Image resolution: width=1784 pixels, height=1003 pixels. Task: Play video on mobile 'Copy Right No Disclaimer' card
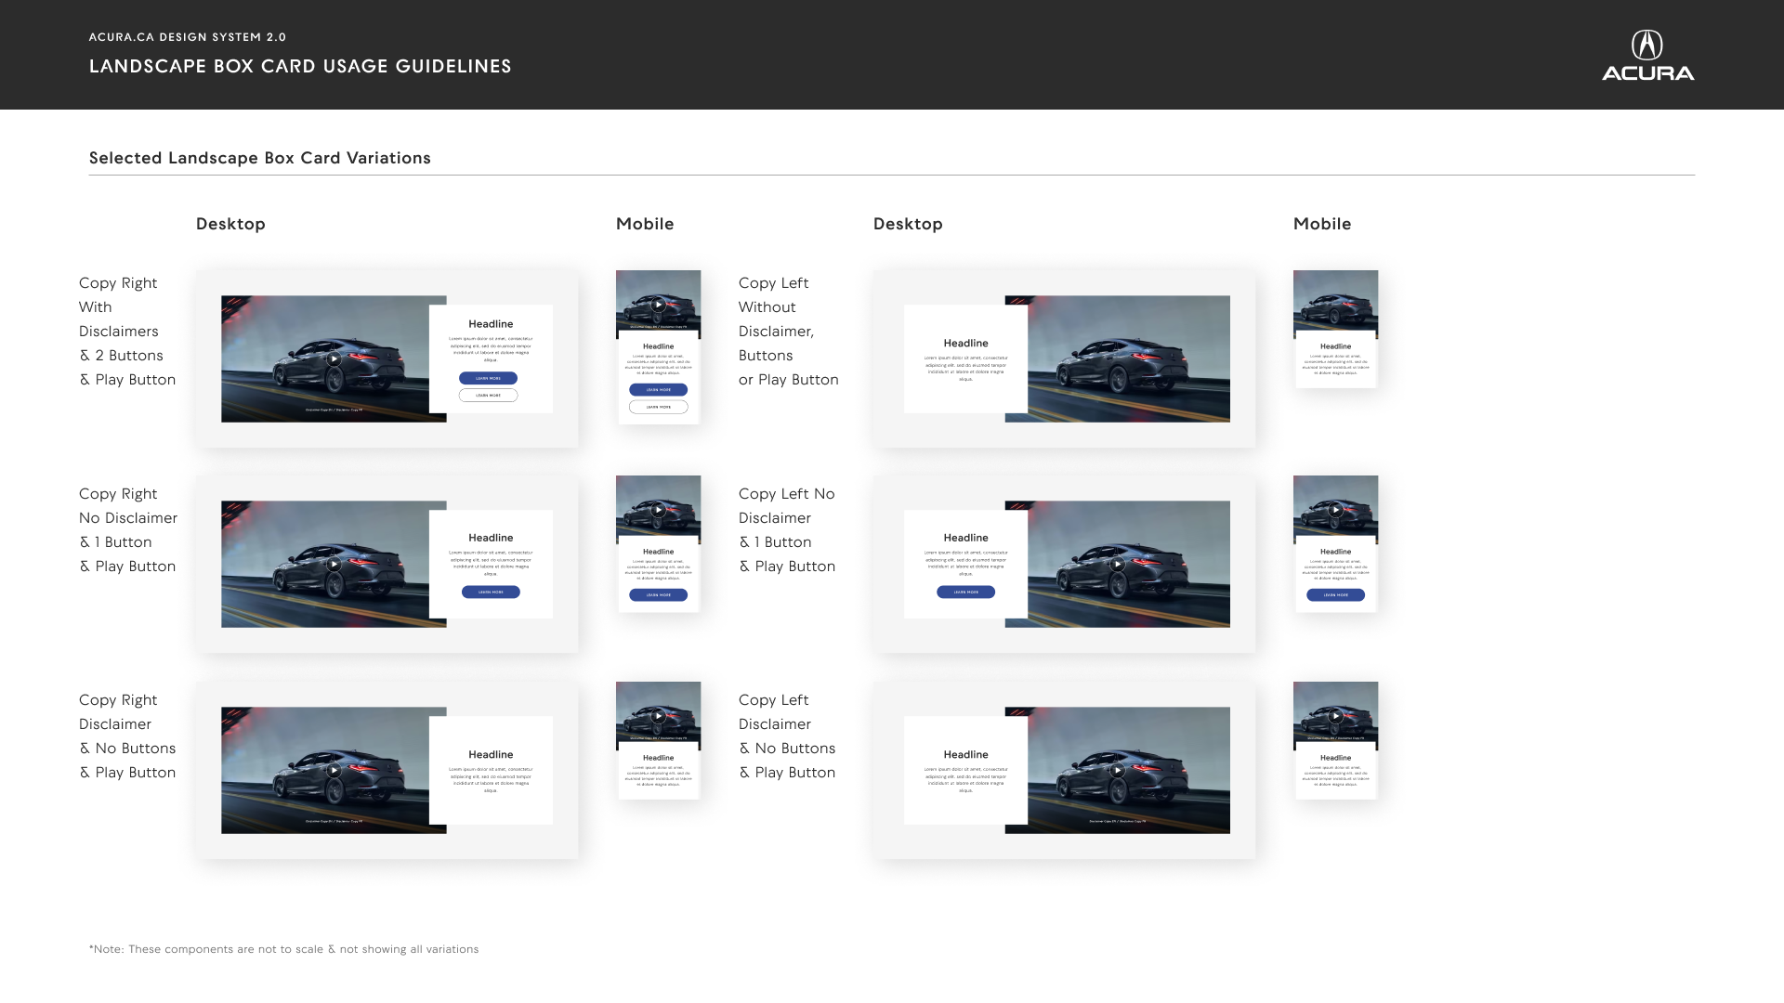(658, 510)
